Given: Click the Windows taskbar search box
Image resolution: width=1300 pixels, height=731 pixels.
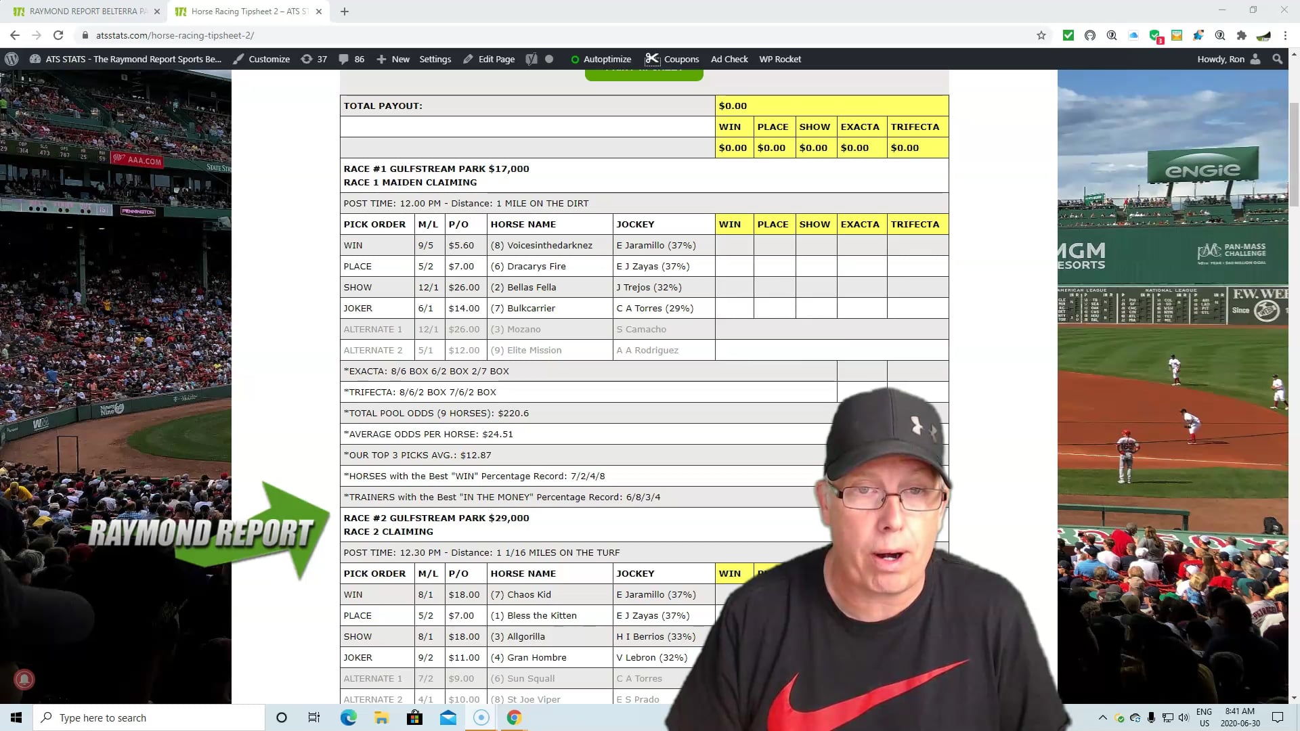Looking at the screenshot, I should [149, 717].
